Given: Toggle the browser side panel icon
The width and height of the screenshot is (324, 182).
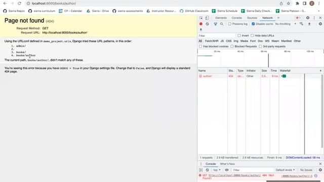Looking at the screenshot, I should coord(305,4).
